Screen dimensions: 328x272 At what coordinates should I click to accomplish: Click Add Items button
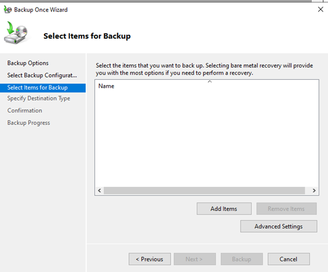224,208
